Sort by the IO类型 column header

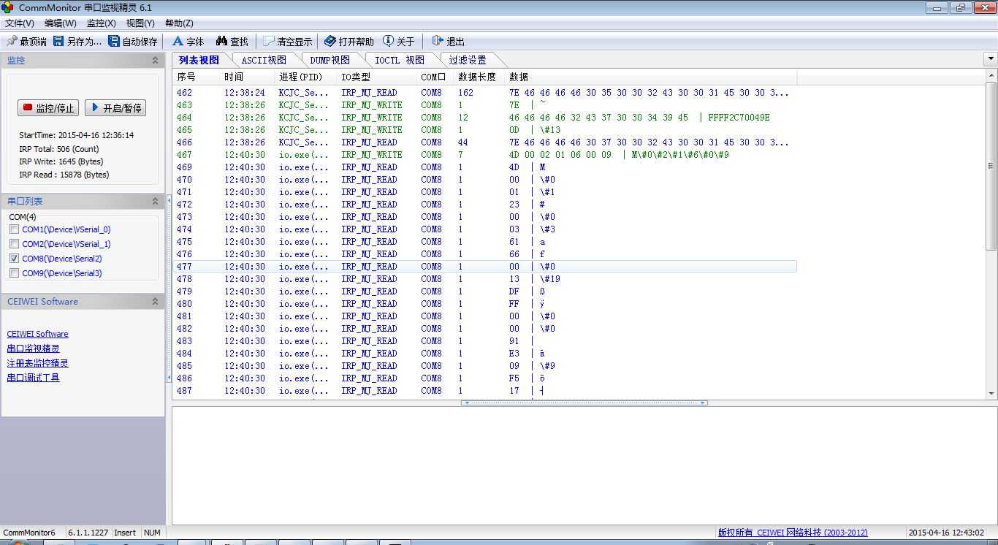377,77
